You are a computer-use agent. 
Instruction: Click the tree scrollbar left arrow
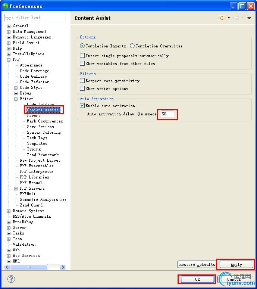click(7, 267)
